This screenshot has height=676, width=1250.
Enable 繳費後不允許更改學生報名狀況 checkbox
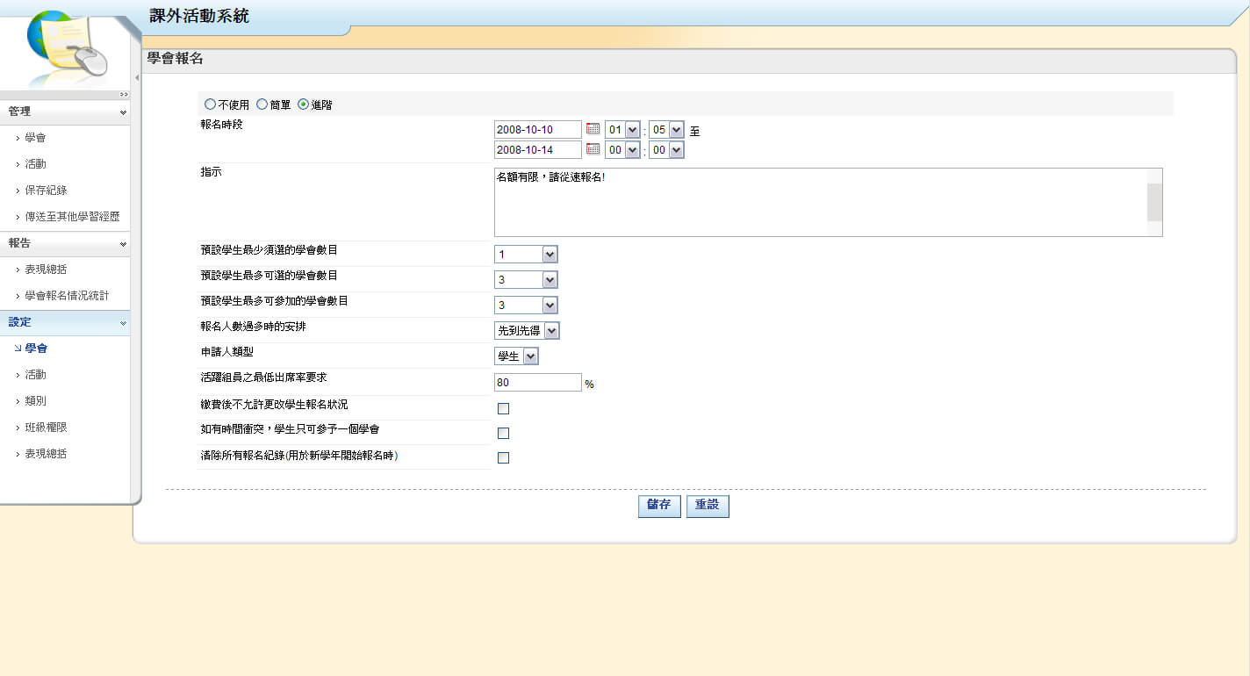click(503, 408)
